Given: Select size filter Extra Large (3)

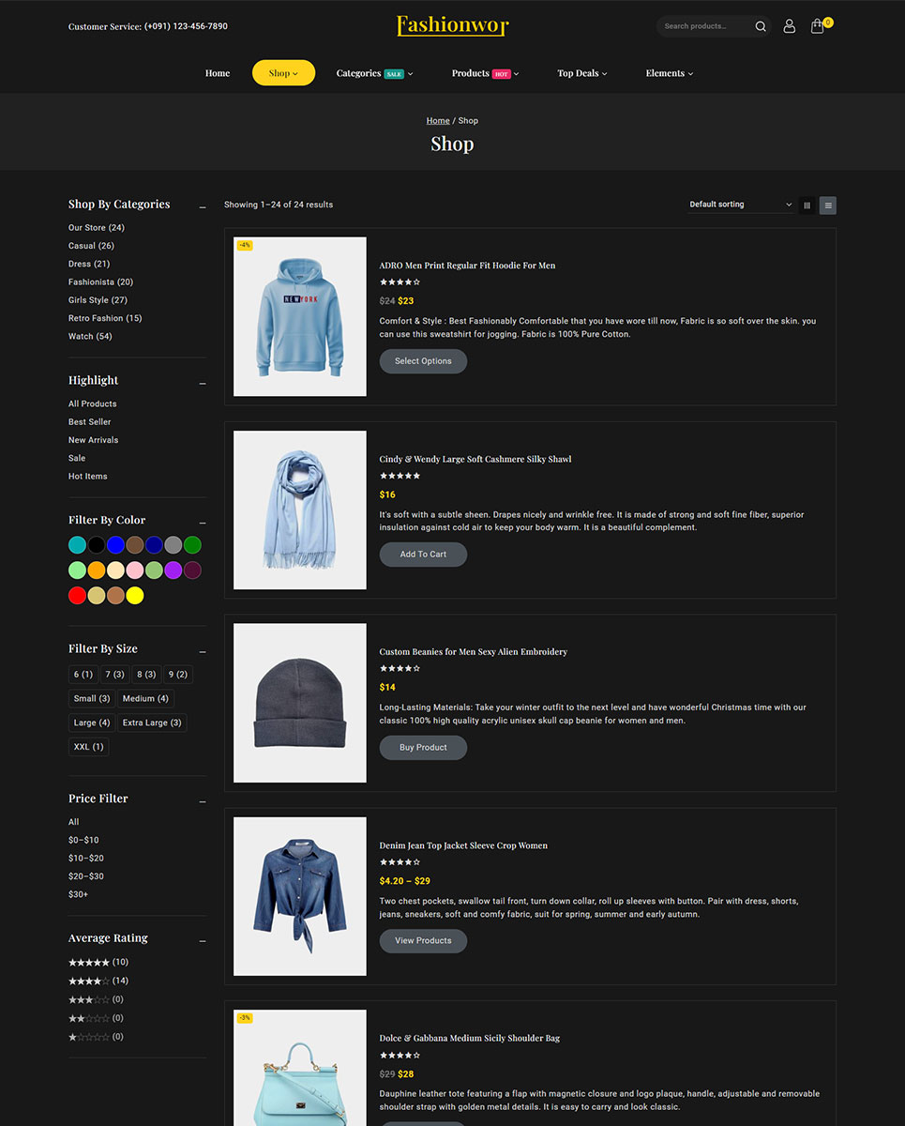Looking at the screenshot, I should 152,723.
